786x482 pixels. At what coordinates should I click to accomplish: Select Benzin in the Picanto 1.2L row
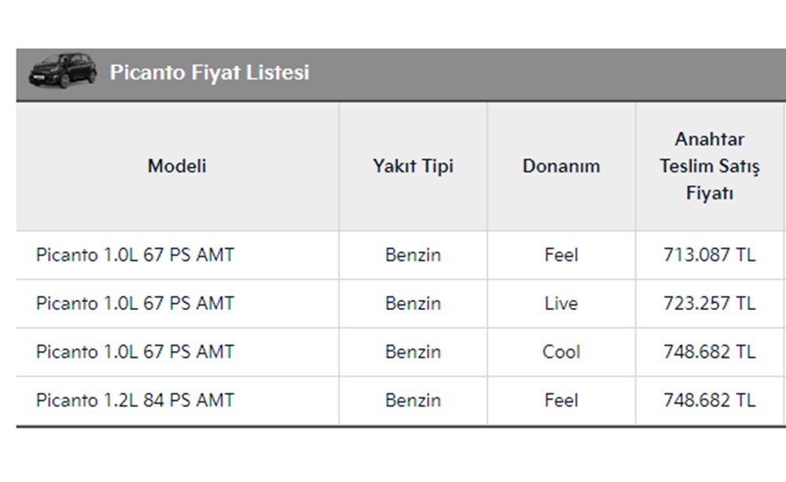click(413, 400)
